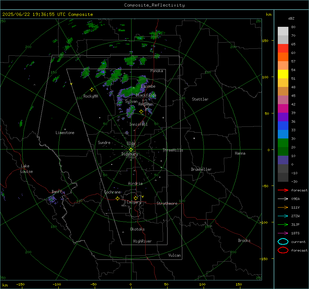The image size is (309, 289).
Task: Click the magenta 39-42 dBZ swatch
Action: 283,109
